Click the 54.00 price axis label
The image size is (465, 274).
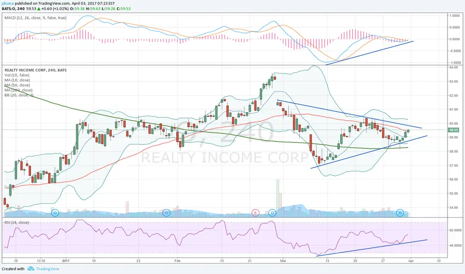454,208
